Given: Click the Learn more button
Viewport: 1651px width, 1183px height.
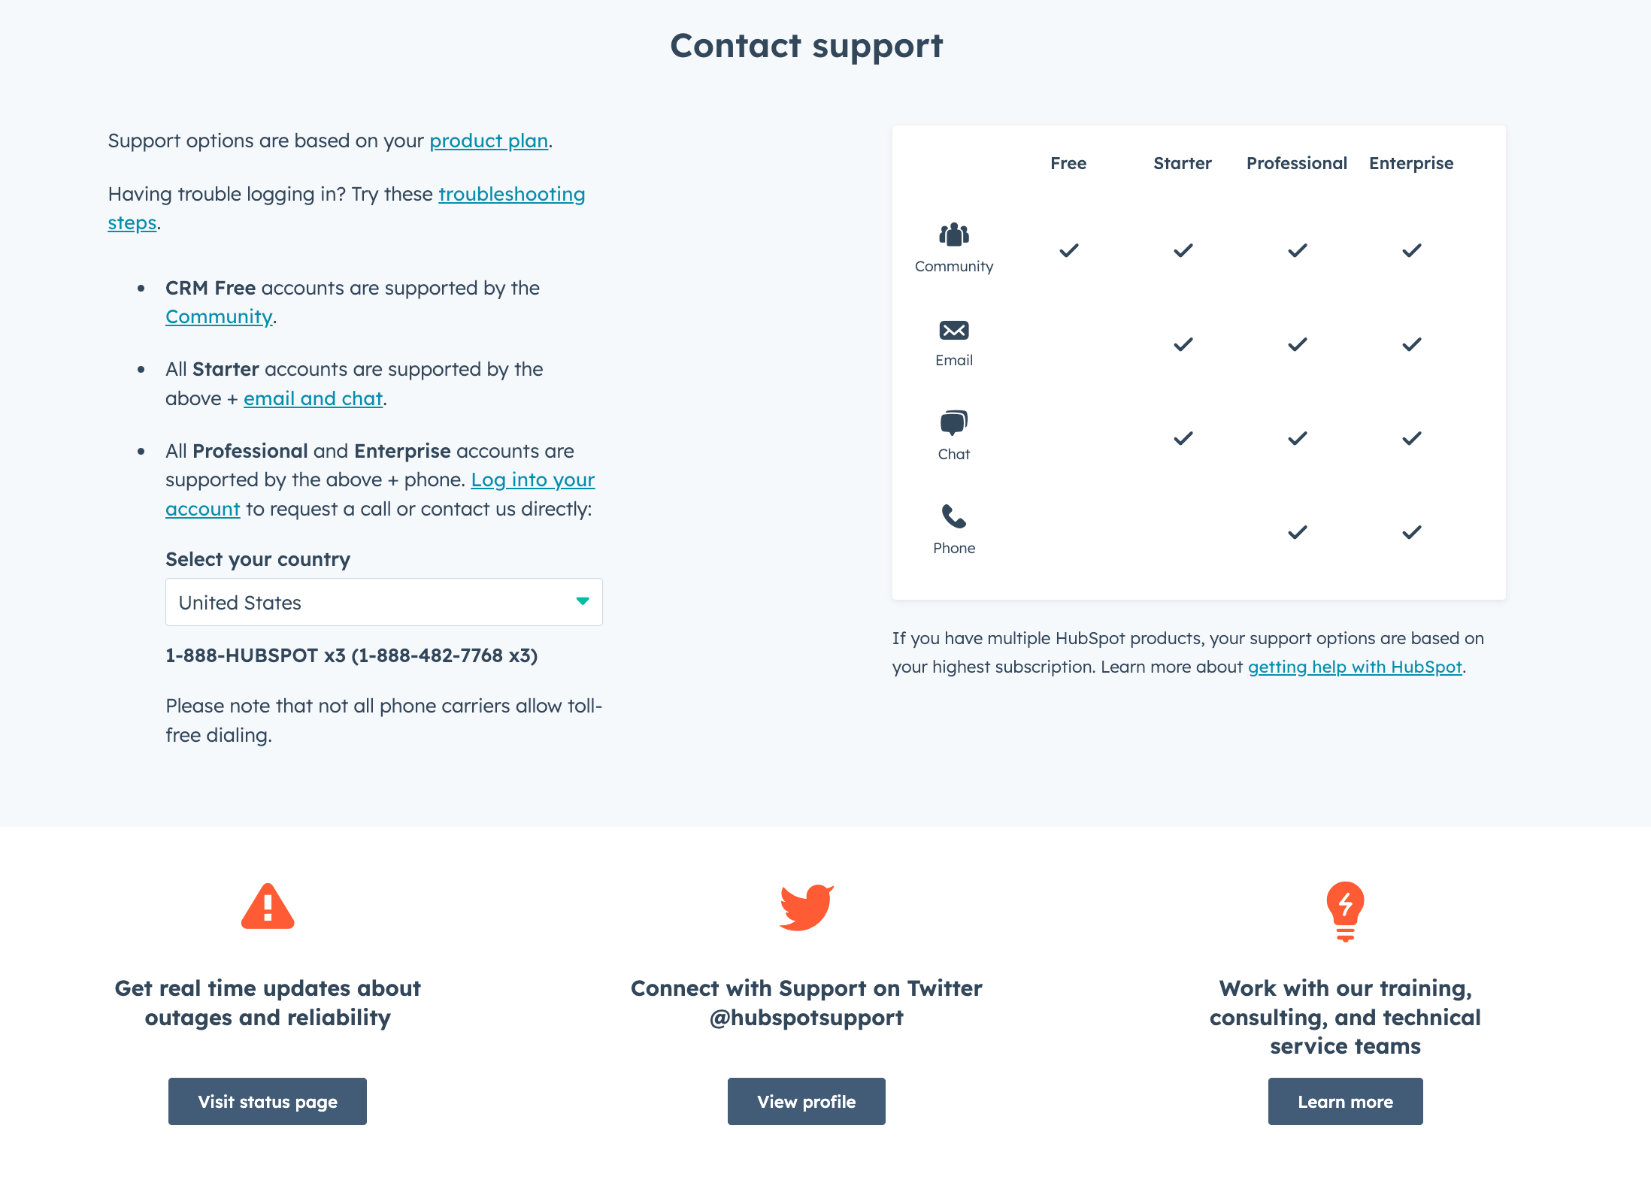Looking at the screenshot, I should 1345,1101.
